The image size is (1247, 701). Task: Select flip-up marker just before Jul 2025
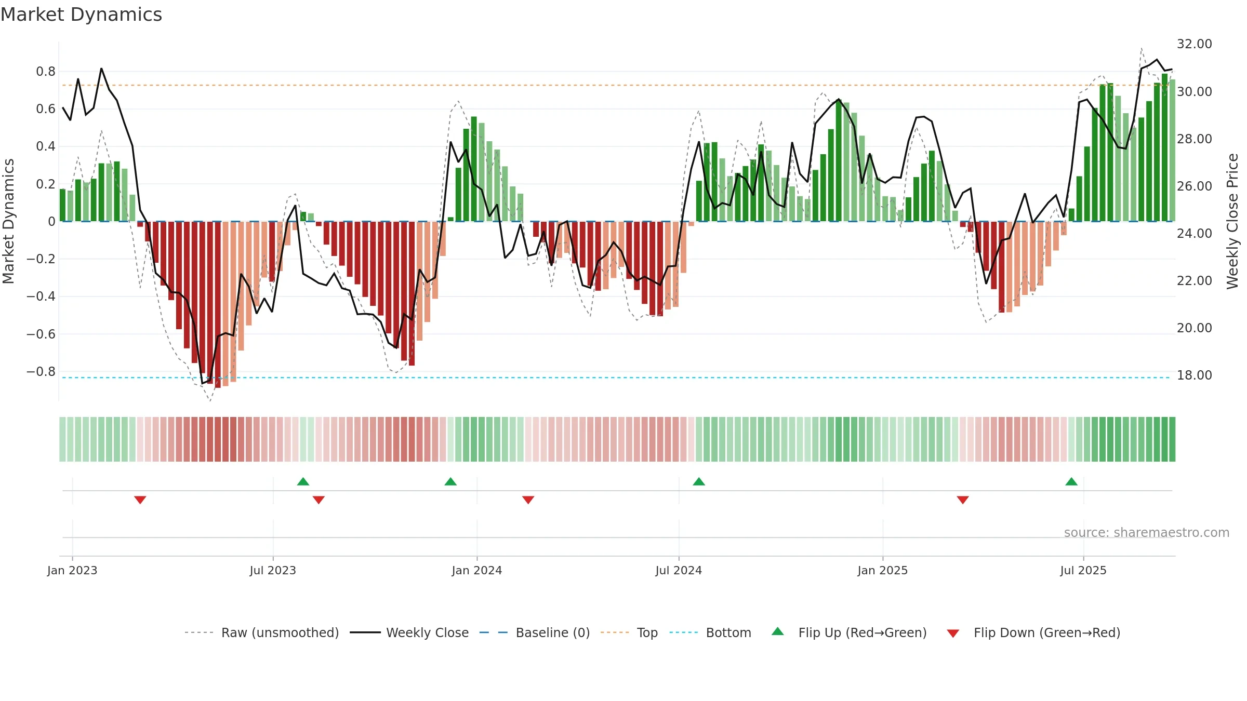coord(1071,481)
